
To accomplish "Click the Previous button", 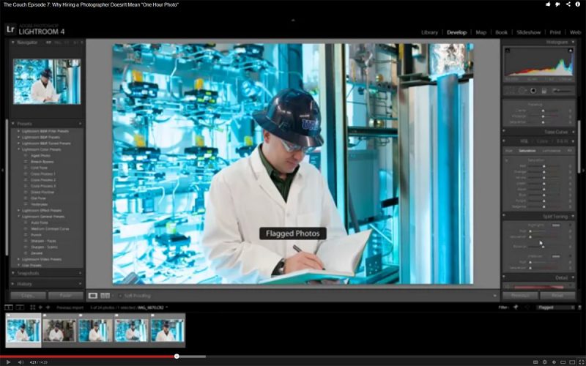I will (520, 296).
